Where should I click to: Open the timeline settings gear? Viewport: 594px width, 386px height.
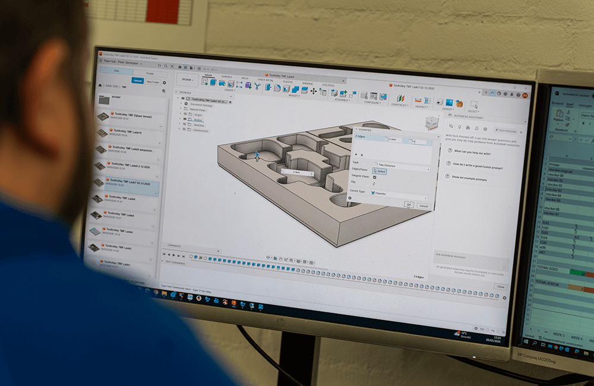pyautogui.click(x=504, y=298)
